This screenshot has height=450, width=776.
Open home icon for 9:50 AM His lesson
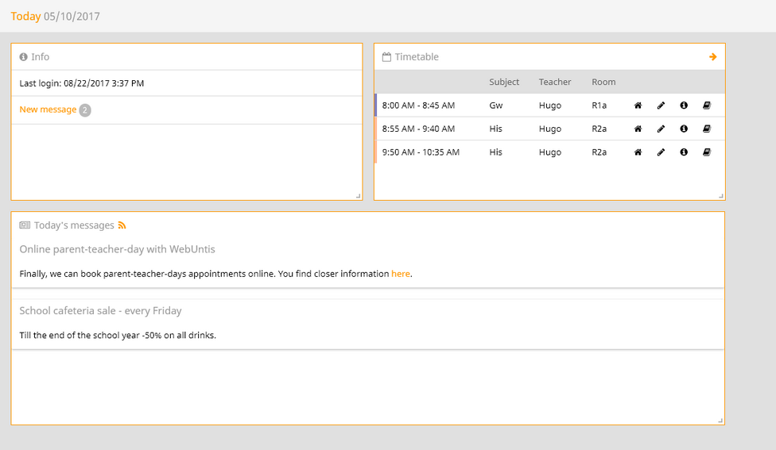click(x=638, y=152)
